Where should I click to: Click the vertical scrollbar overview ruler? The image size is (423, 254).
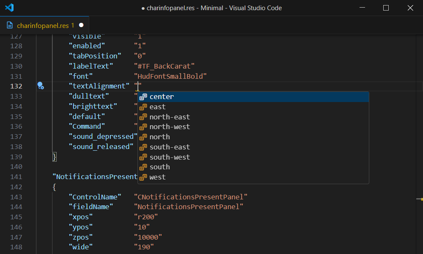pos(420,144)
